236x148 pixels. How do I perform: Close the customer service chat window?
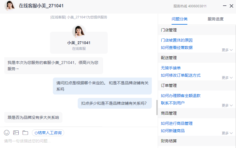tap(231, 6)
